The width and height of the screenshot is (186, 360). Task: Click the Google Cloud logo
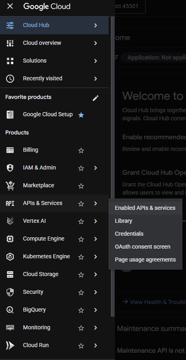pyautogui.click(x=47, y=6)
